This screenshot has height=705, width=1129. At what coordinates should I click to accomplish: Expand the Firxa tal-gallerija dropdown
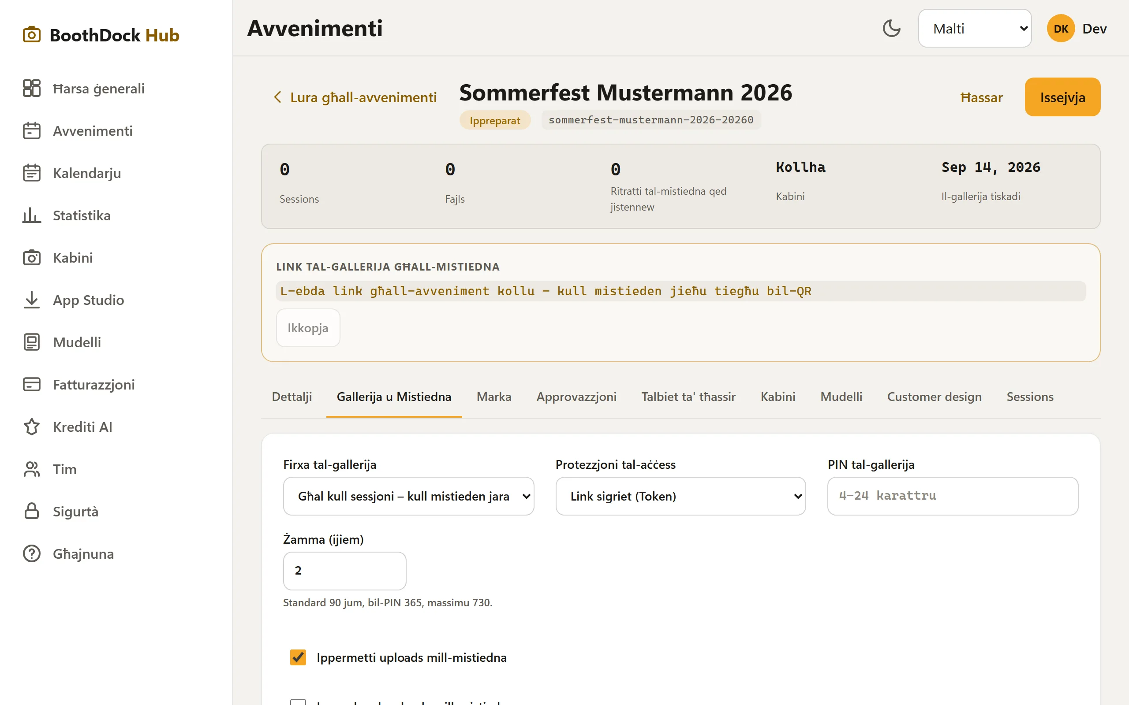pyautogui.click(x=408, y=496)
